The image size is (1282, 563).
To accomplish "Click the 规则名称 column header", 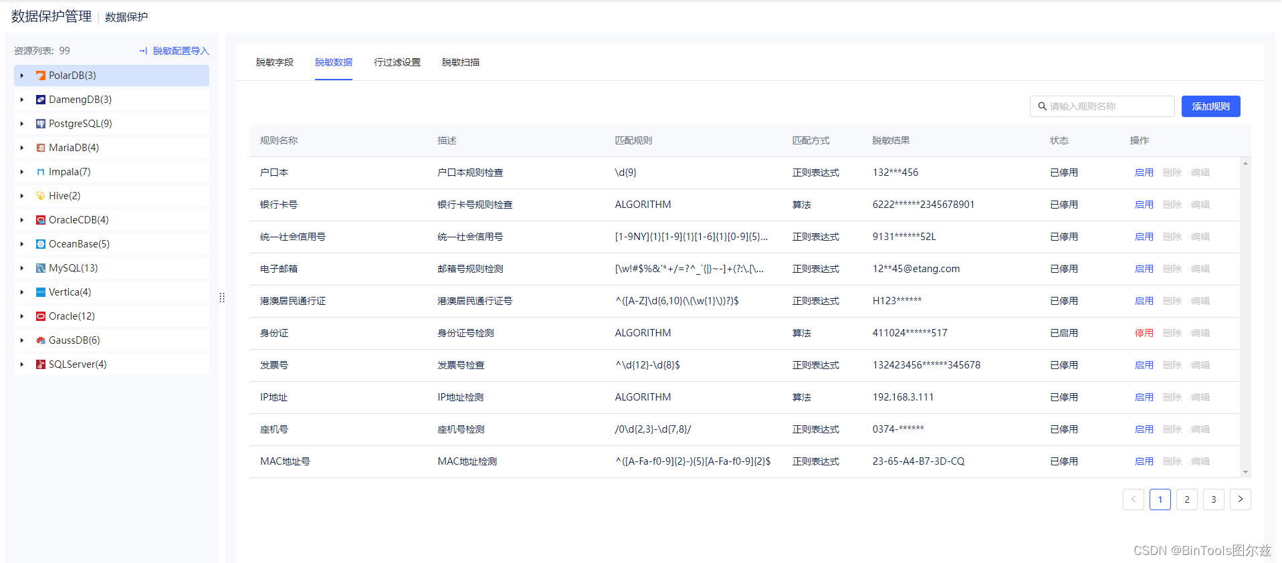I will click(279, 140).
